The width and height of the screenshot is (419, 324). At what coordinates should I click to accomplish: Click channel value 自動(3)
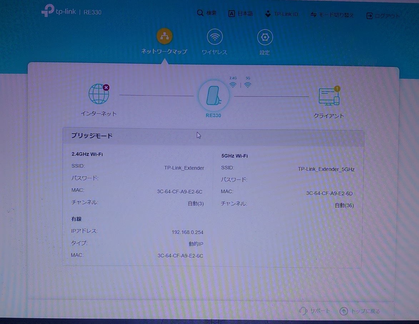click(x=196, y=203)
